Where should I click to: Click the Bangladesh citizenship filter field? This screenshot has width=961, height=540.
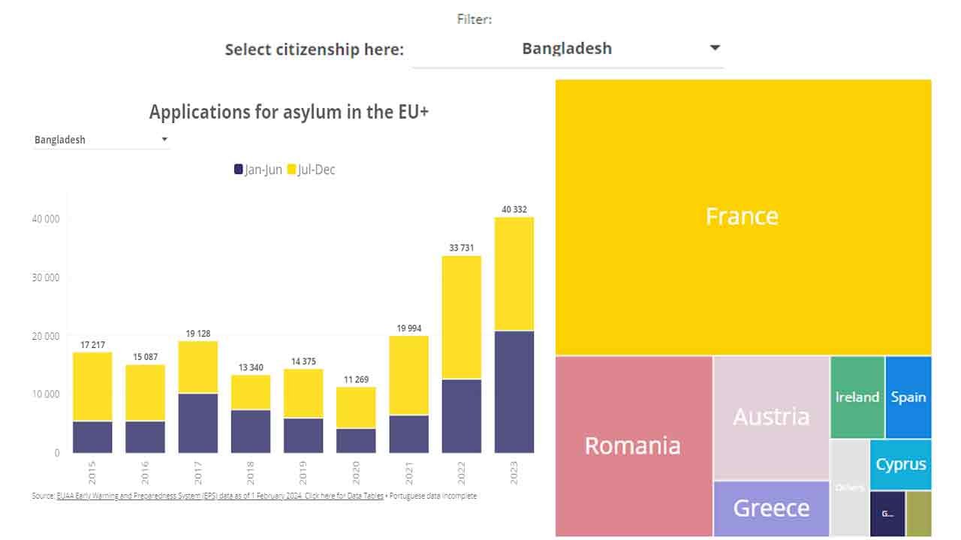[568, 49]
